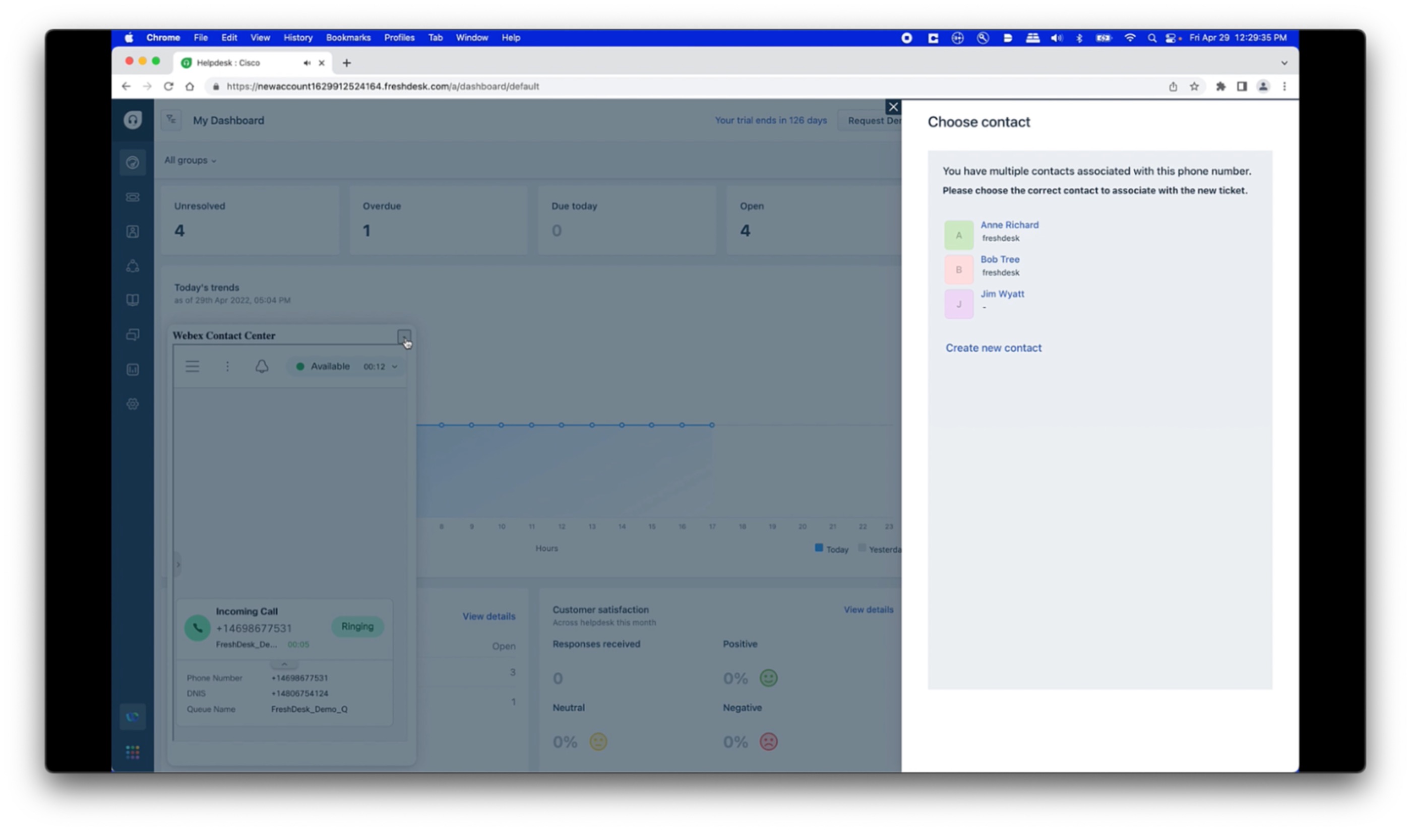1409x831 pixels.
Task: Open the History menu
Action: [297, 37]
